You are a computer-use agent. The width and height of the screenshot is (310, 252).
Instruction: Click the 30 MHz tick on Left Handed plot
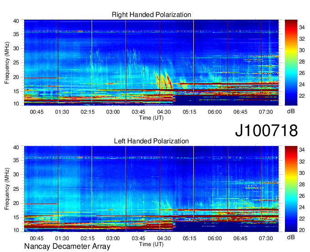click(16, 174)
